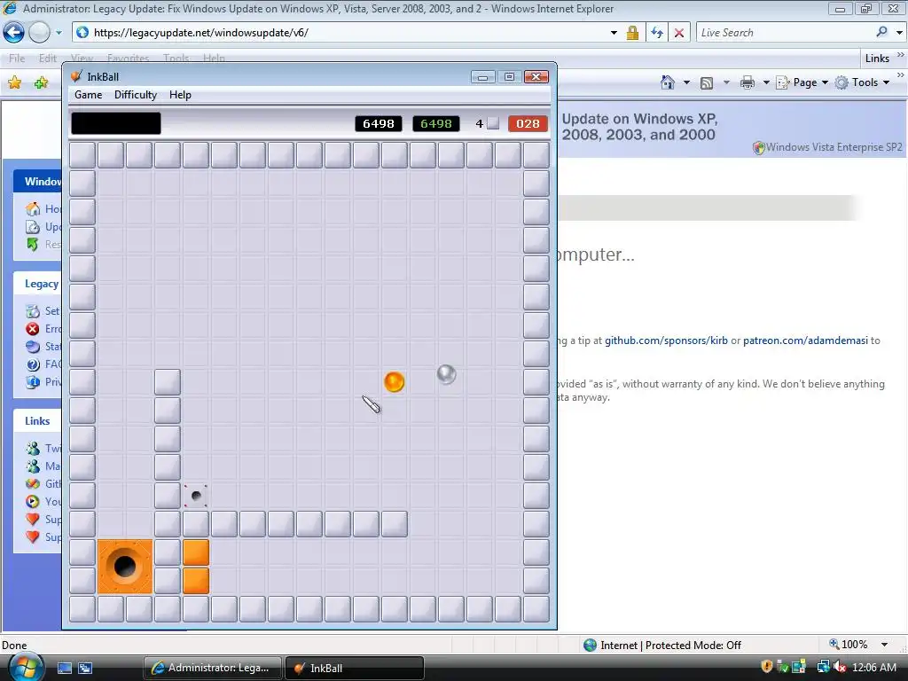The width and height of the screenshot is (908, 681).
Task: Open the Page menu dropdown
Action: [802, 82]
